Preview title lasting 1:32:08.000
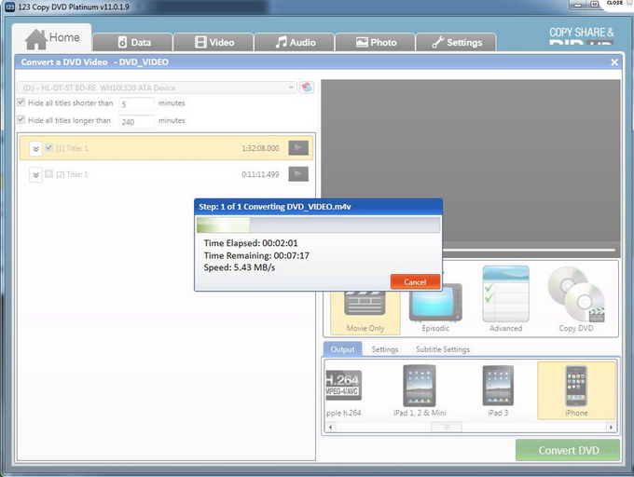Image resolution: width=634 pixels, height=477 pixels. pyautogui.click(x=298, y=148)
